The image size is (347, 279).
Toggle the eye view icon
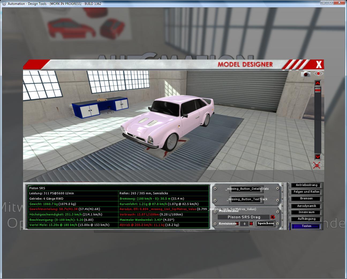click(x=318, y=73)
